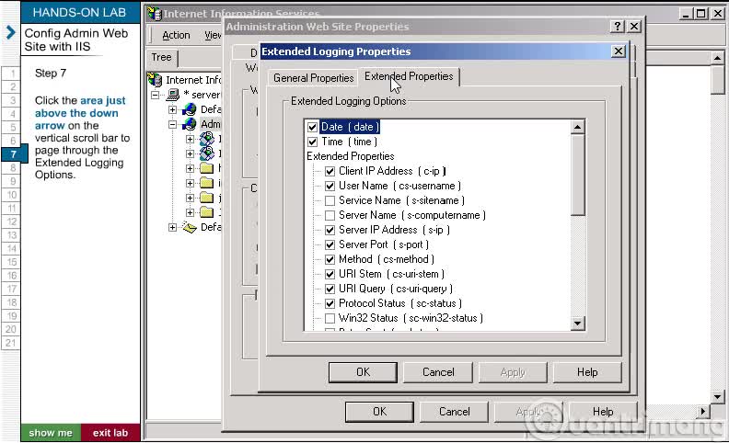Click the exit lab button
729x443 pixels.
(110, 433)
